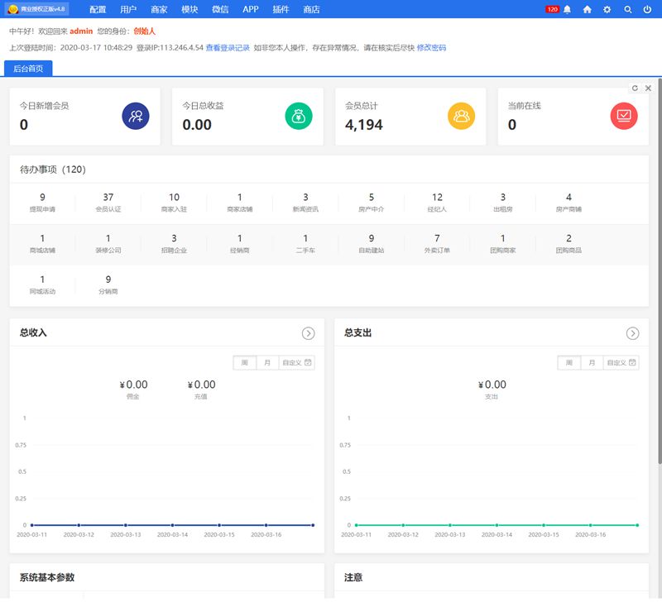This screenshot has height=607, width=662.
Task: Expand the 总收入 panel arrow
Action: 310,333
